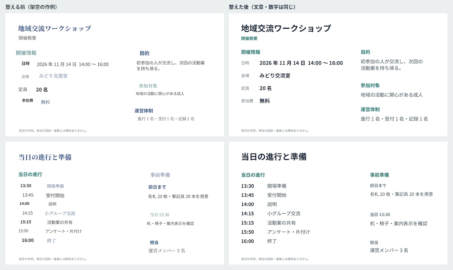Click the "参加費" label in the 整える前 slide
Viewport: 453px width, 270px height.
click(x=27, y=101)
